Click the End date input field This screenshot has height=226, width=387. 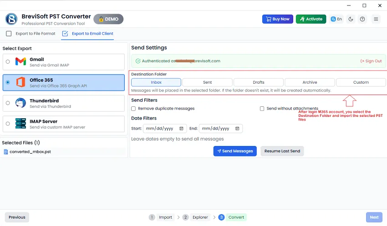[221, 128]
